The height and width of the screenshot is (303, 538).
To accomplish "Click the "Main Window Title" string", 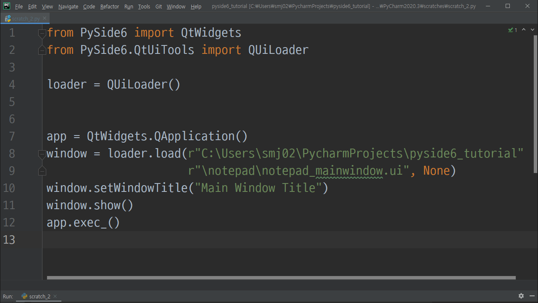I will tap(258, 188).
